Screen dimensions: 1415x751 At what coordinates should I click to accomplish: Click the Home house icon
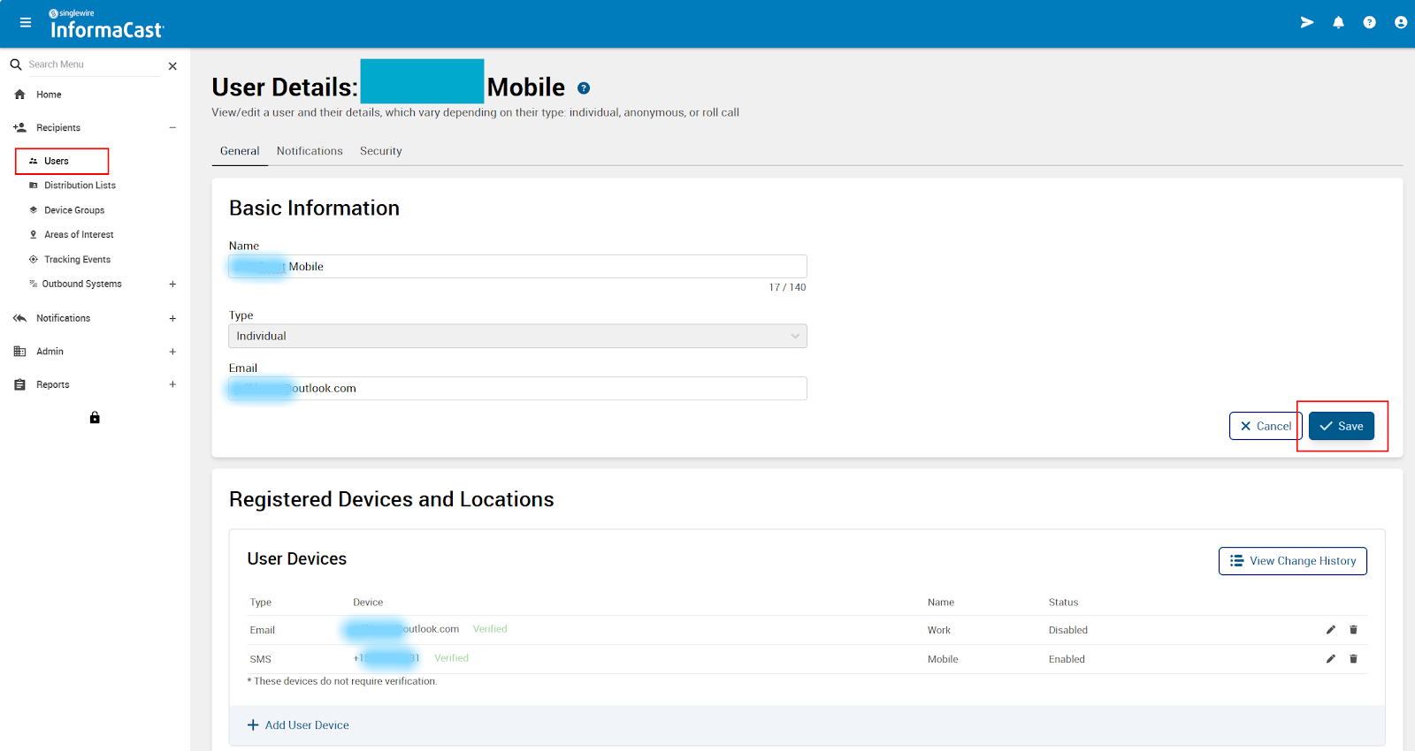pyautogui.click(x=19, y=95)
